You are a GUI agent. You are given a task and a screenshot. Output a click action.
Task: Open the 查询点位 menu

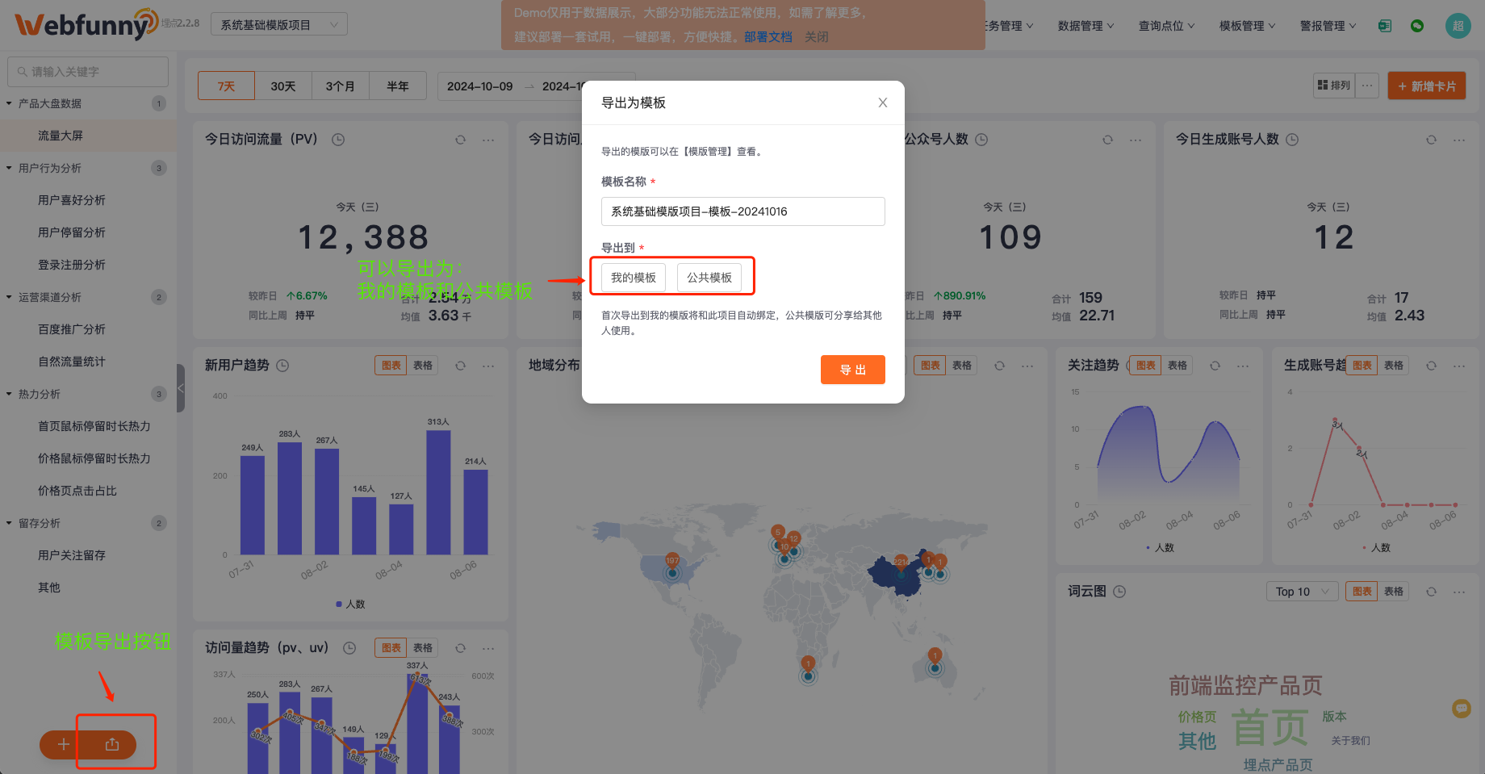pos(1166,26)
